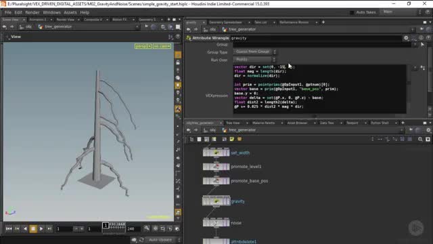Open the Run Over Points dropdown
Image resolution: width=433 pixels, height=244 pixels.
(254, 60)
